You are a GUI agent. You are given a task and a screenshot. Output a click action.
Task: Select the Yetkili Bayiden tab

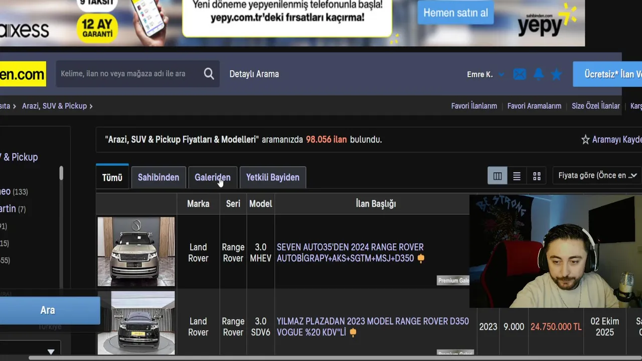[x=273, y=177]
